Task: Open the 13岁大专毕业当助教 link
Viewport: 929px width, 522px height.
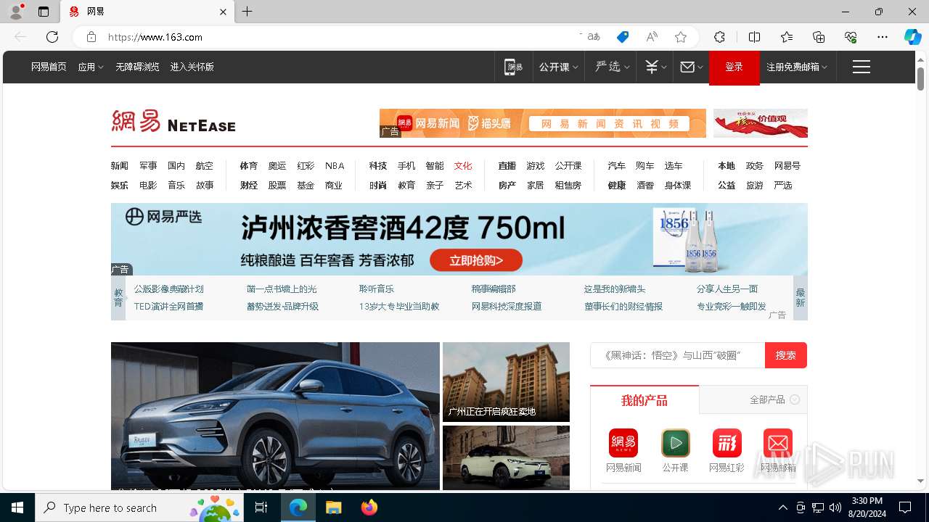Action: [399, 306]
